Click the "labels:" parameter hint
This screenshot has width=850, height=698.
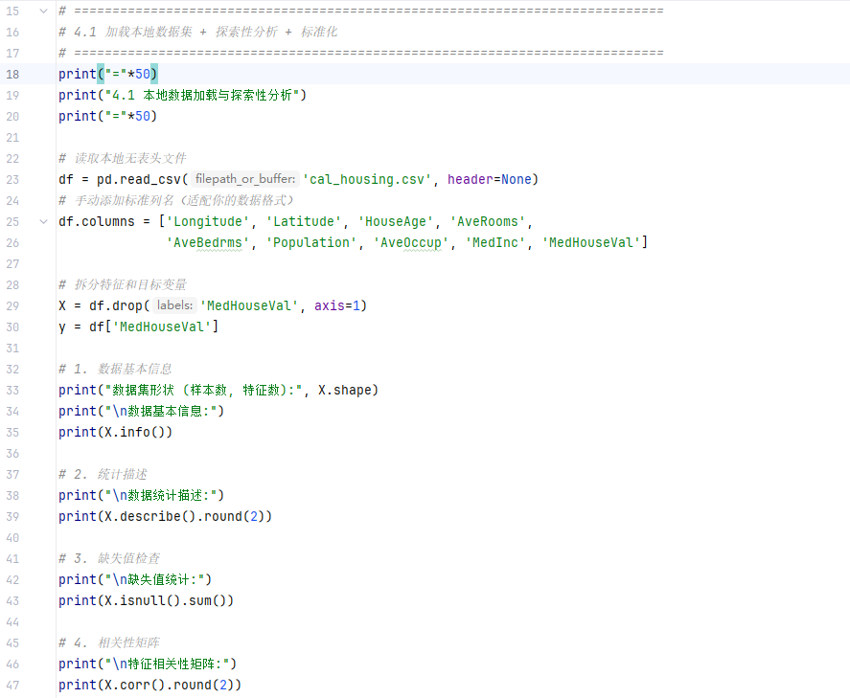click(174, 305)
